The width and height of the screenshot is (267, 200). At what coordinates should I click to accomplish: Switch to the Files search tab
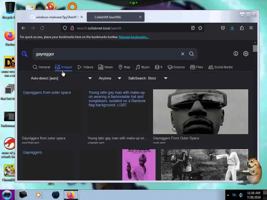point(197,67)
